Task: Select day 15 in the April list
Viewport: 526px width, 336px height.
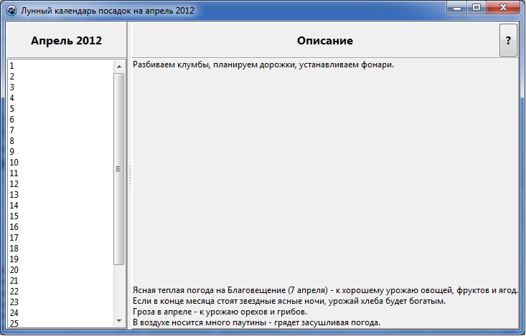Action: 14,216
